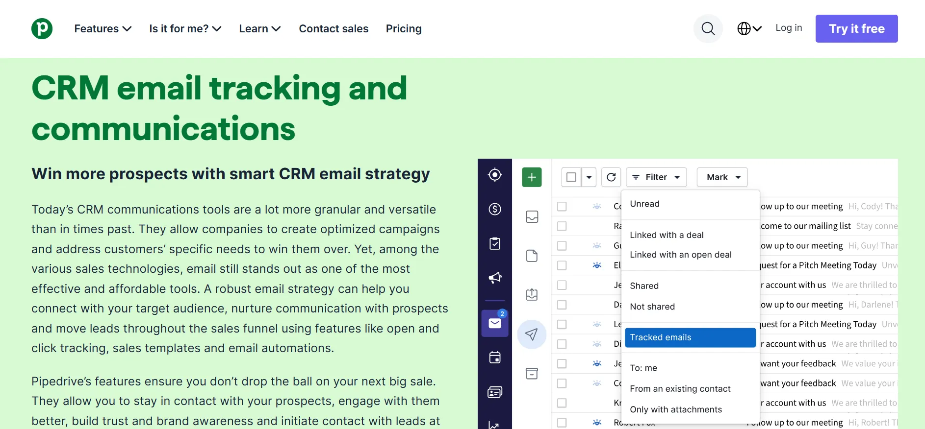This screenshot has height=429, width=925.
Task: Check the box for Cody's follow-up email row
Action: 562,207
